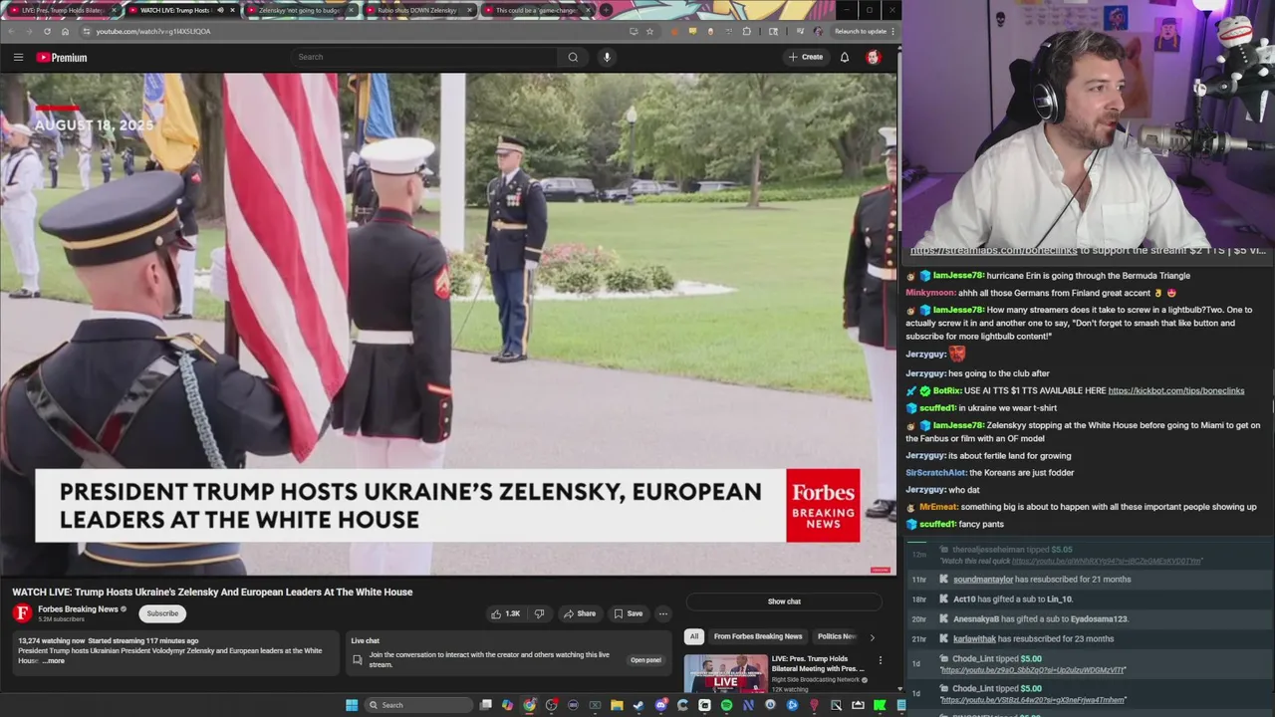Bookmark this page with star icon
Screen dimensions: 1275x717
coord(649,31)
